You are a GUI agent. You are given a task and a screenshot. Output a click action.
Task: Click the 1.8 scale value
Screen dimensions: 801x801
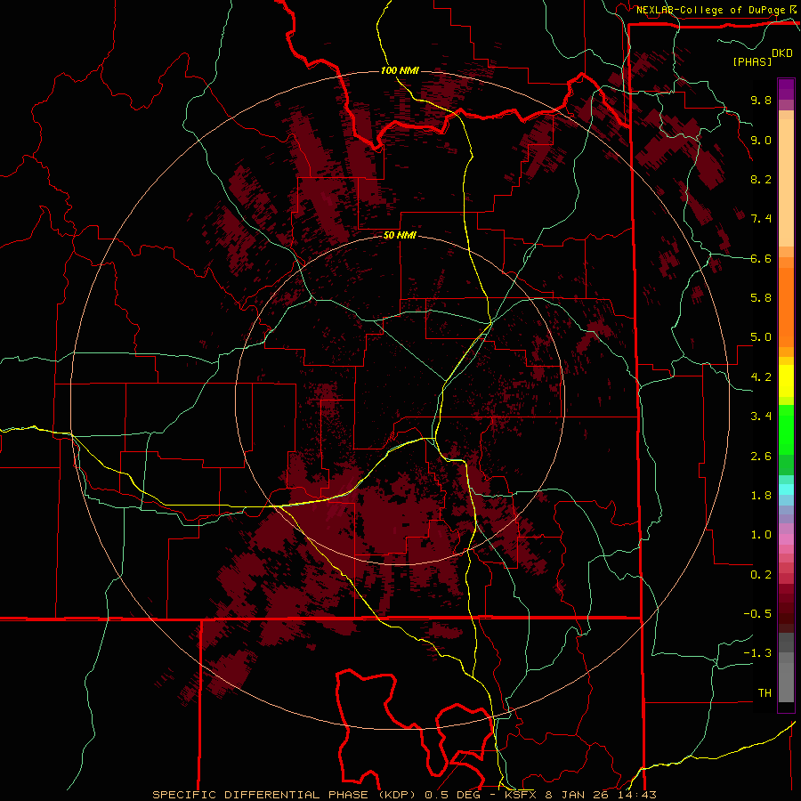point(761,496)
